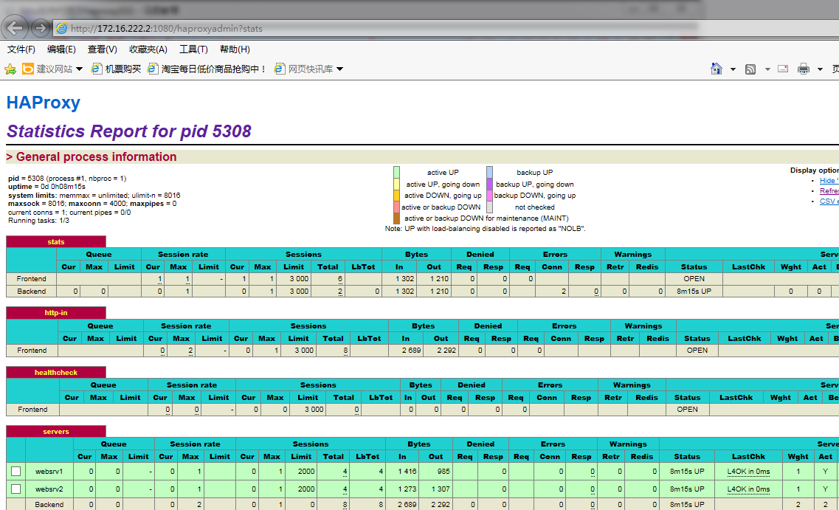Click the healthcheck Frontend row label

coord(32,410)
